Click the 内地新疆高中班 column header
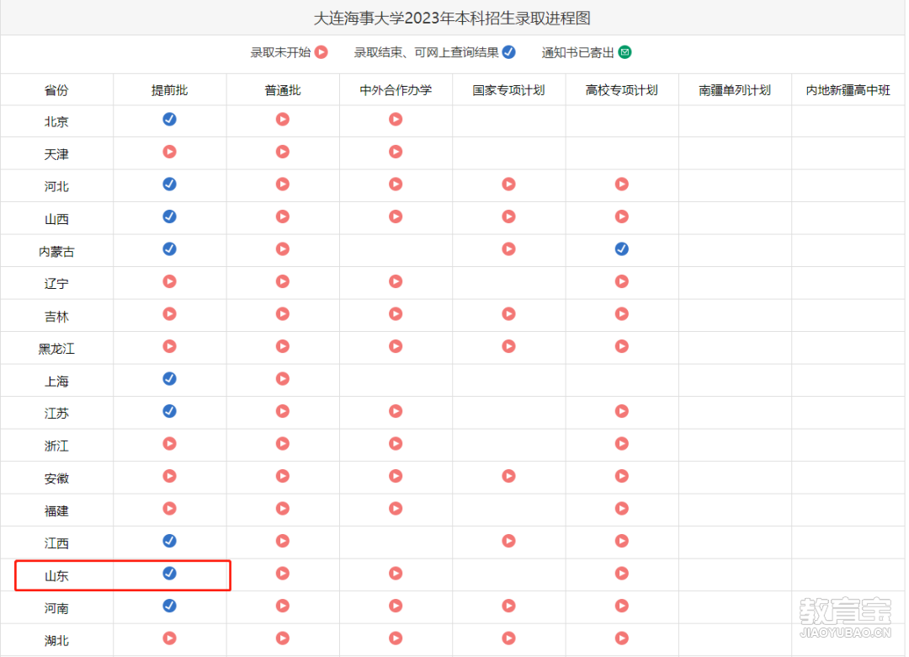 coord(848,90)
